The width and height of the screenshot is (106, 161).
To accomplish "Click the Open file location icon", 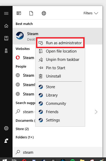I will [x=41, y=51].
